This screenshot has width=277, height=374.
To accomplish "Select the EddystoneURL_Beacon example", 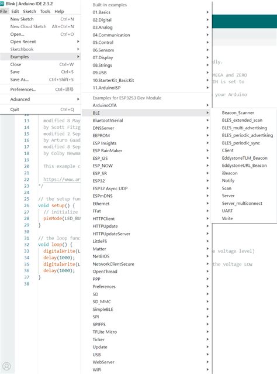I will (x=244, y=165).
